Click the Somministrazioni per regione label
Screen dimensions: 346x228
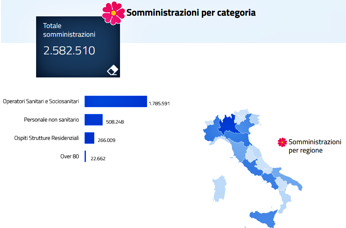(315, 146)
